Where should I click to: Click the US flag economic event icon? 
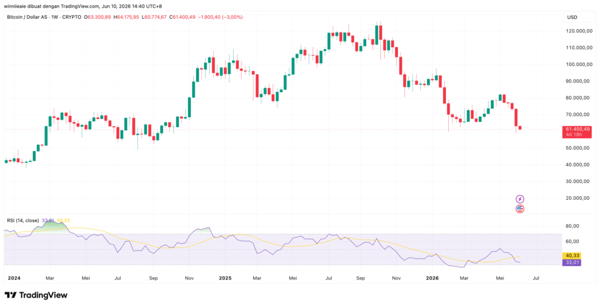click(520, 209)
